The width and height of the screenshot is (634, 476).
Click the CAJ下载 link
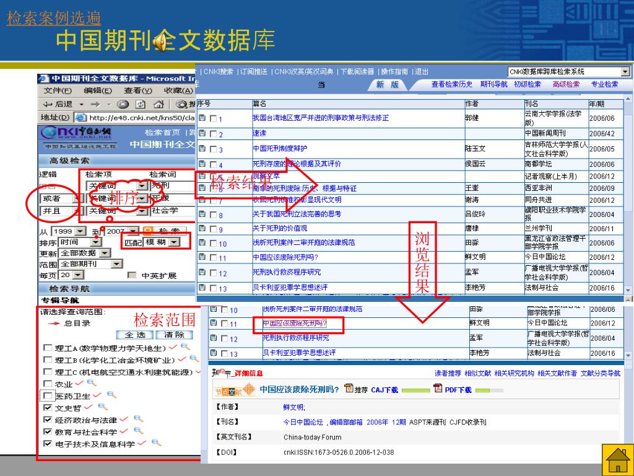click(384, 390)
